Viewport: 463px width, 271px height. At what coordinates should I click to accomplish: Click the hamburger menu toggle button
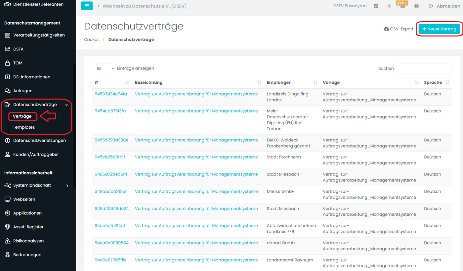pyautogui.click(x=87, y=6)
